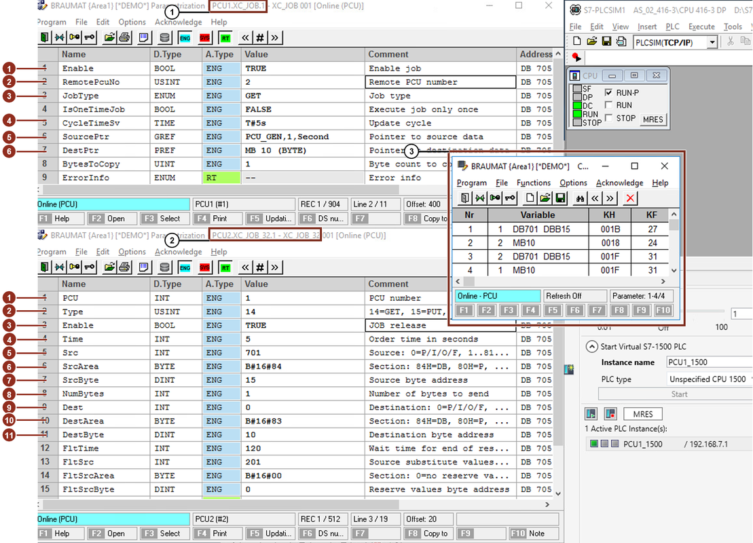Image resolution: width=753 pixels, height=543 pixels.
Task: Click the binoculars search icon in small BRAUMAT window
Action: [x=580, y=198]
